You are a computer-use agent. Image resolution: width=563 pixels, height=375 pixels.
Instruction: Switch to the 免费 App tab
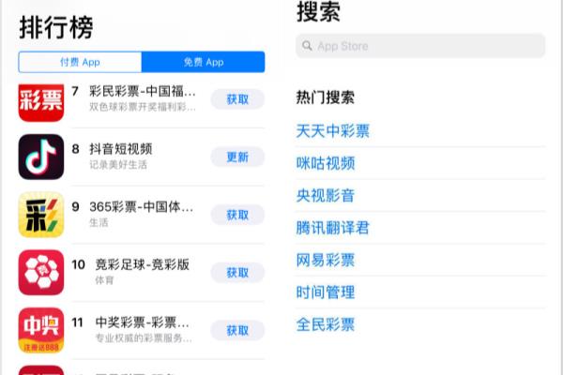point(204,62)
